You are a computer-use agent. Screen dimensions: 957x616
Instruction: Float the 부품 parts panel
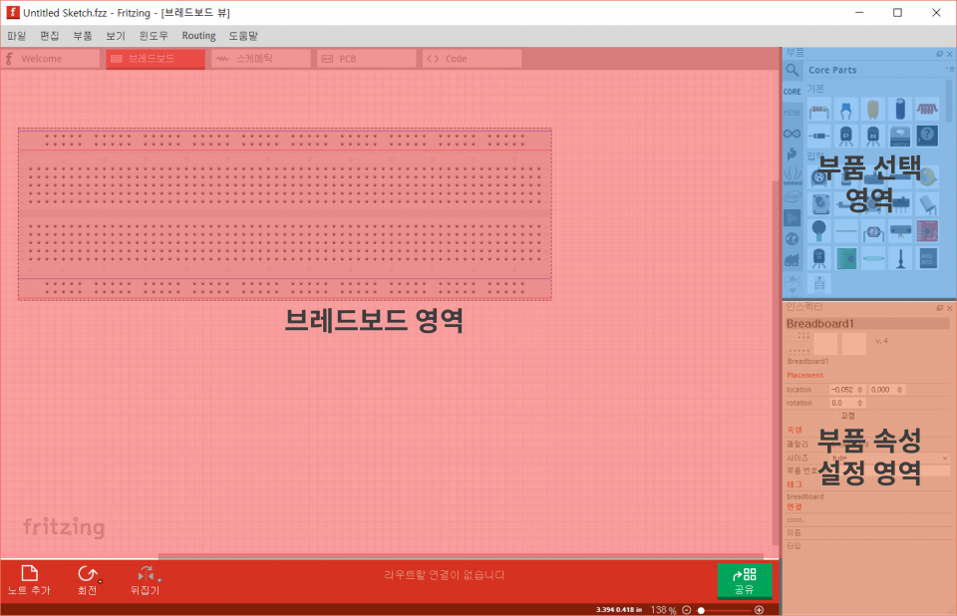coord(940,54)
